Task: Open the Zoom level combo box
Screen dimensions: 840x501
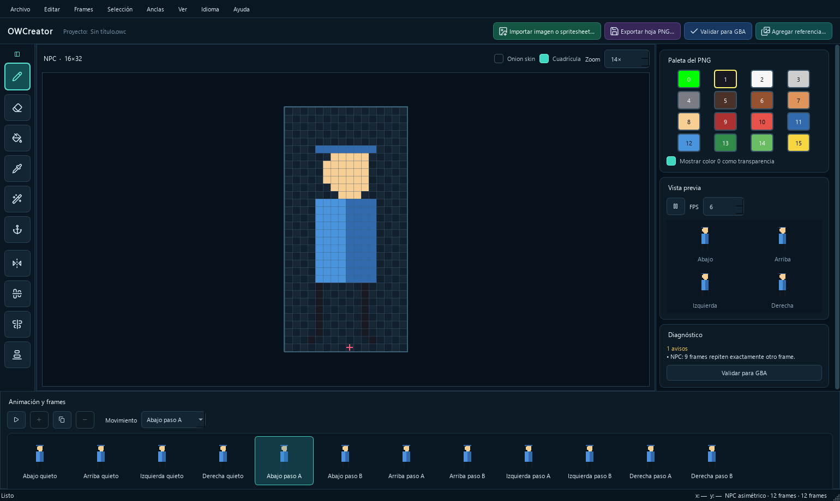Action: [627, 59]
